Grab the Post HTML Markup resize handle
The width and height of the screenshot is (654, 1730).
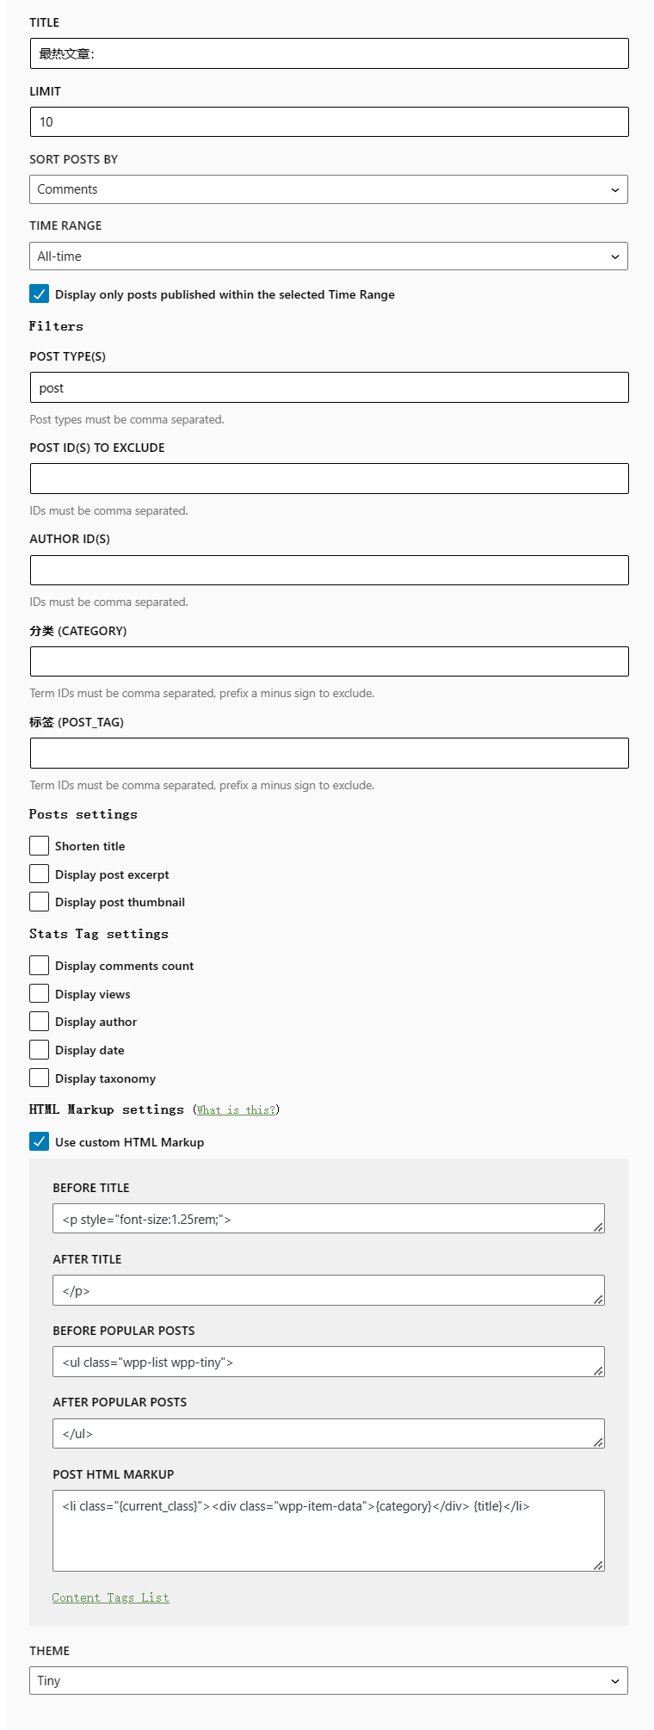[598, 1565]
